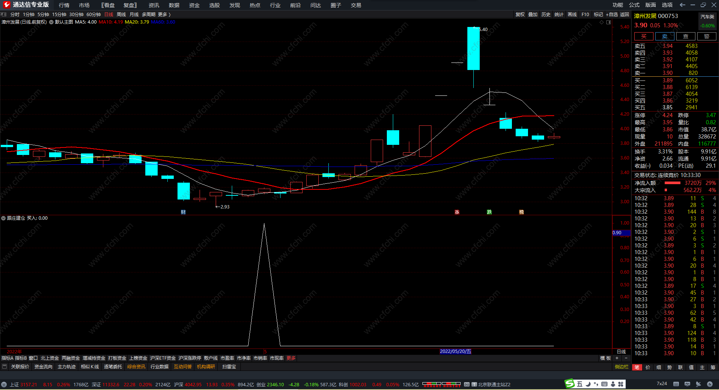Click the back arrow in title bar
719x390 pixels.
682,5
